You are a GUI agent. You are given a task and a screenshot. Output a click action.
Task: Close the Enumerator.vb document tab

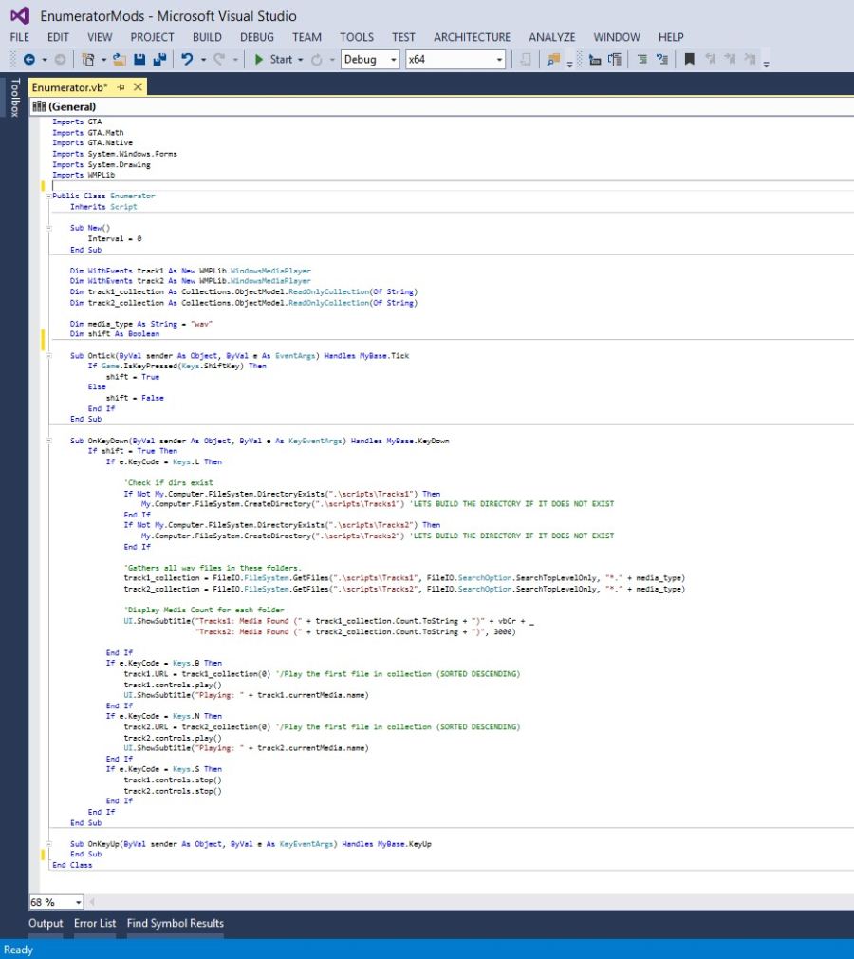[x=138, y=86]
